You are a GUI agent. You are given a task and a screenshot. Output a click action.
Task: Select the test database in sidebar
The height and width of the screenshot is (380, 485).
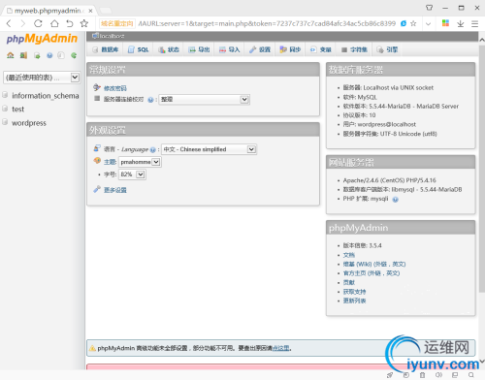point(17,110)
